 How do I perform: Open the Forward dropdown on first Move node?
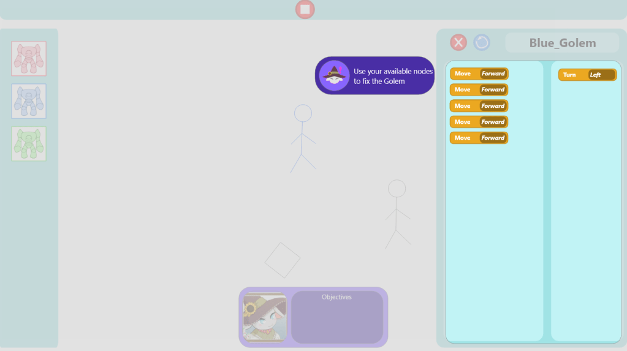[x=493, y=74]
